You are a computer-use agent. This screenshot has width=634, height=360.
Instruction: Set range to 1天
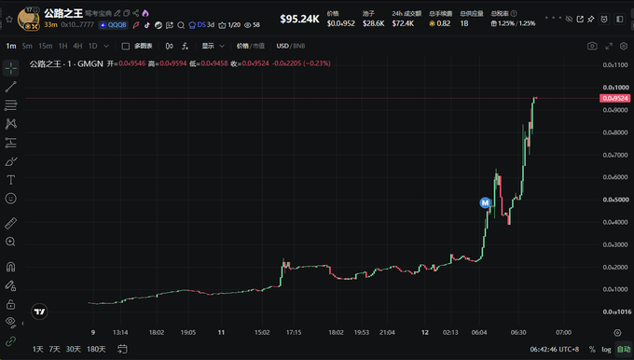[x=38, y=349]
